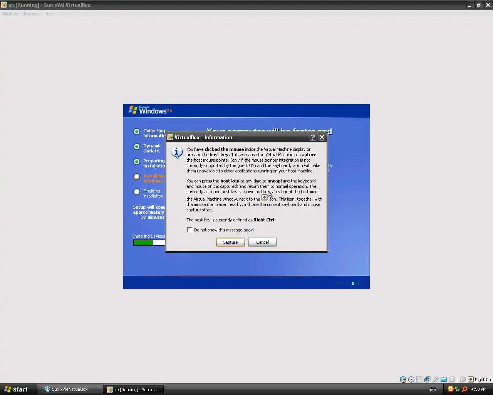
Task: Click the xp window title bar icon
Action: (4, 5)
